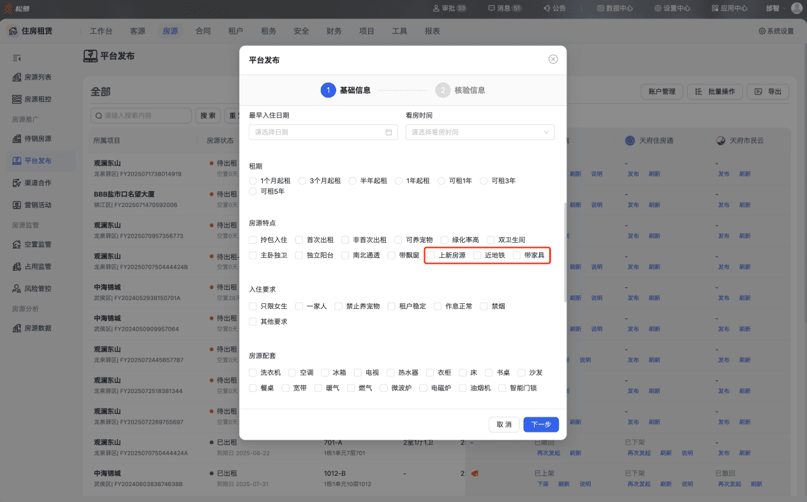This screenshot has height=502, width=807.
Task: Click the 系统设置 gear icon
Action: 762,31
